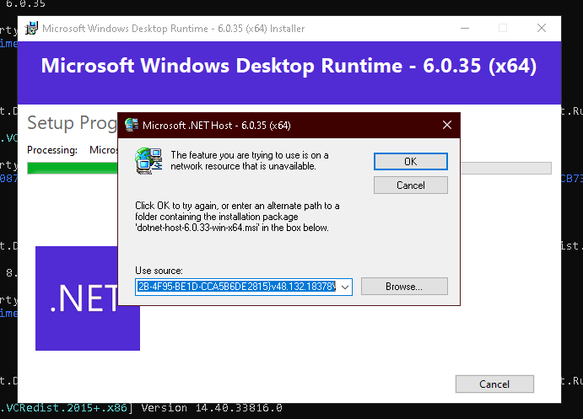Click the '.VCRedist.2015+.x86]' terminal text
The width and height of the screenshot is (583, 419).
click(x=66, y=408)
